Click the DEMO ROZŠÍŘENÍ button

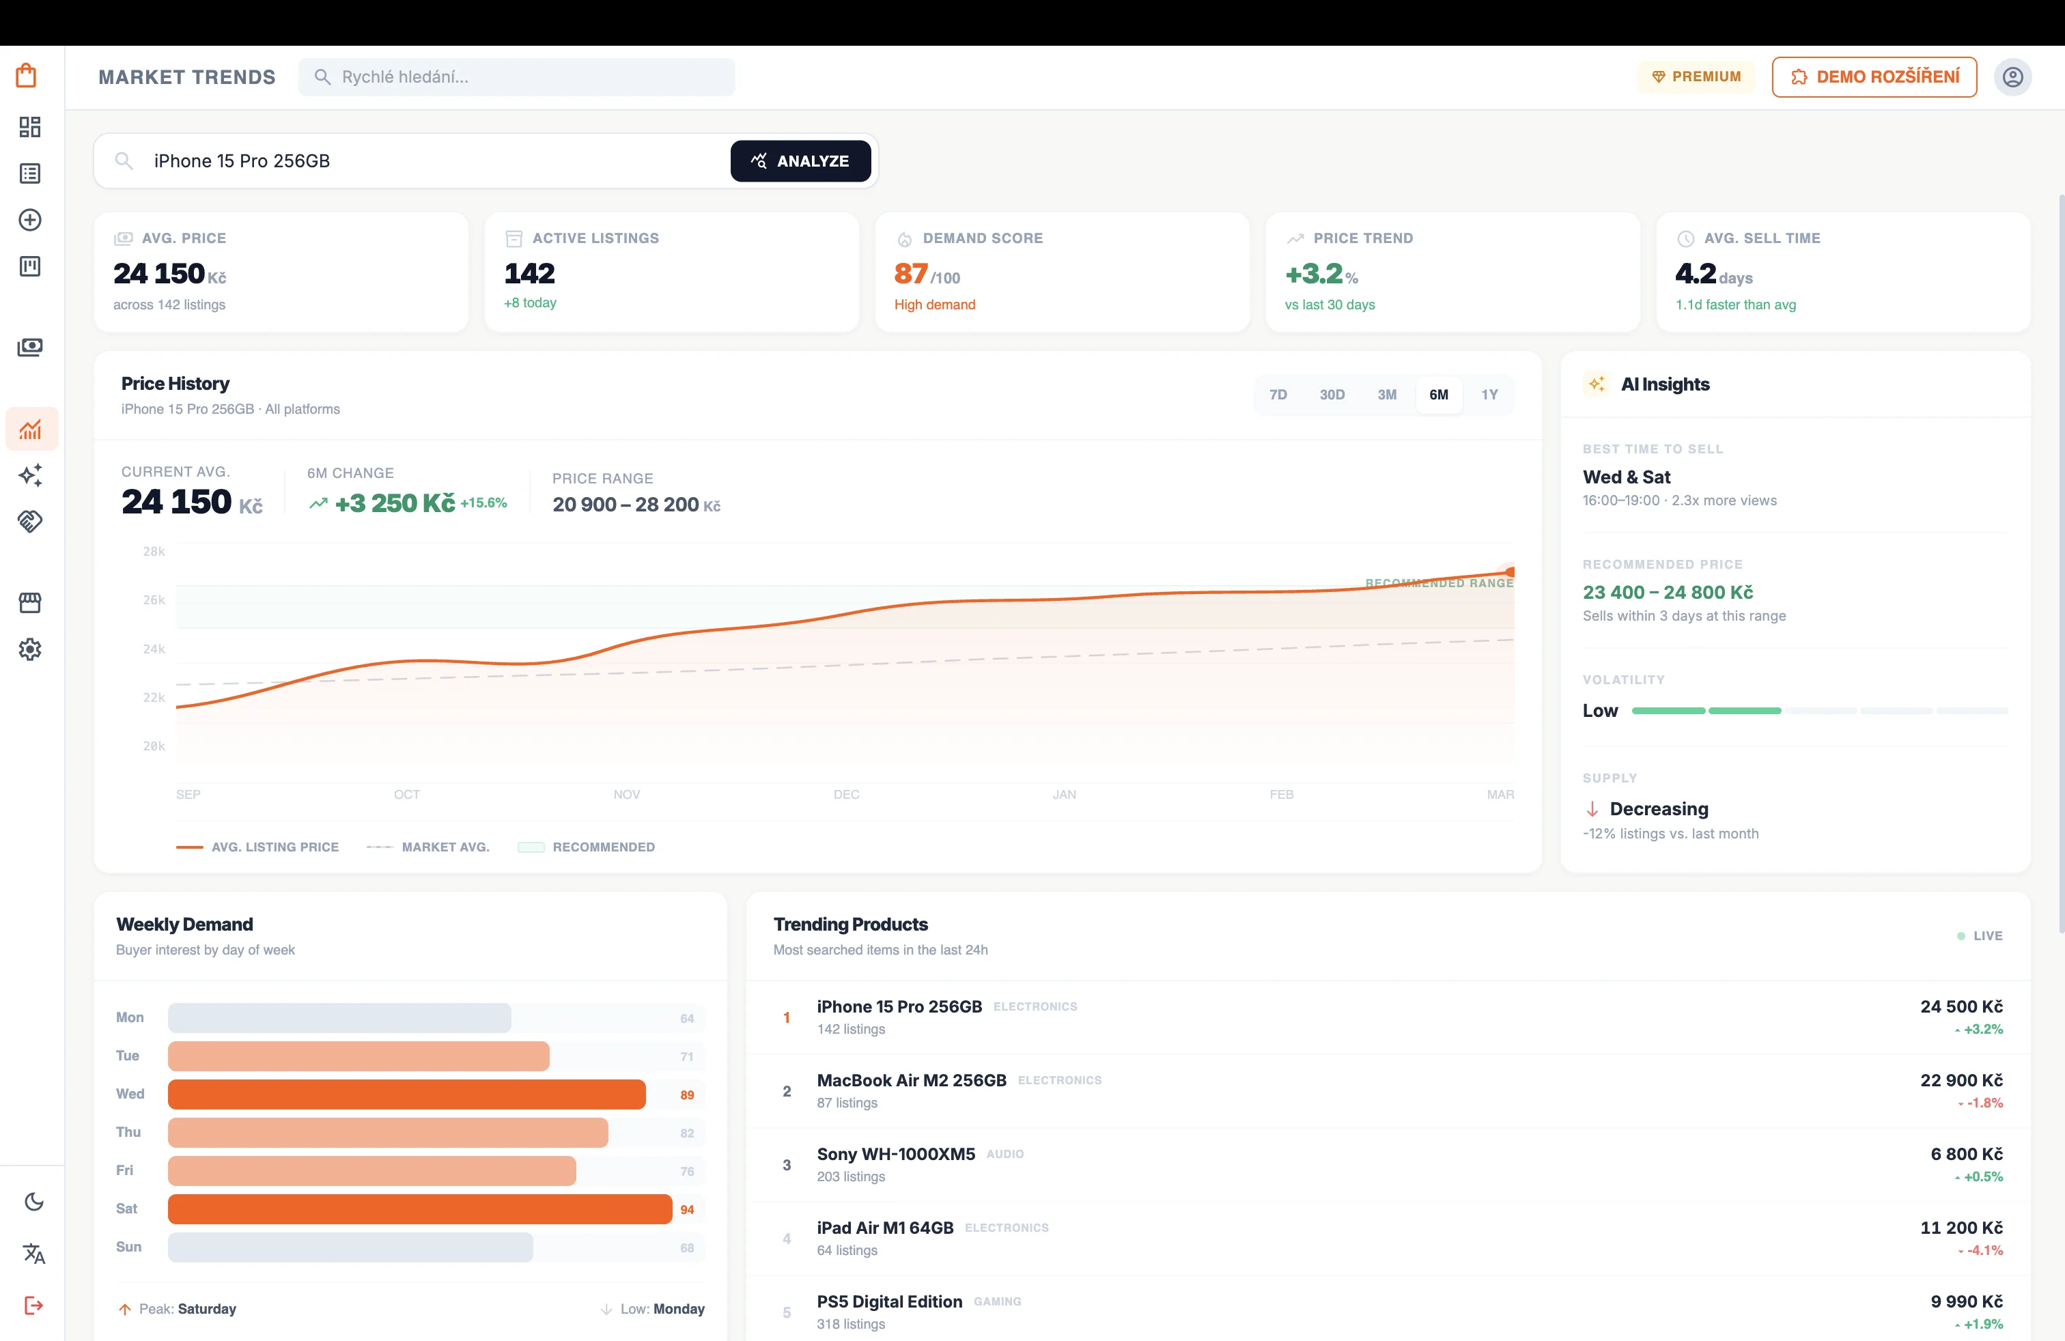click(1874, 77)
